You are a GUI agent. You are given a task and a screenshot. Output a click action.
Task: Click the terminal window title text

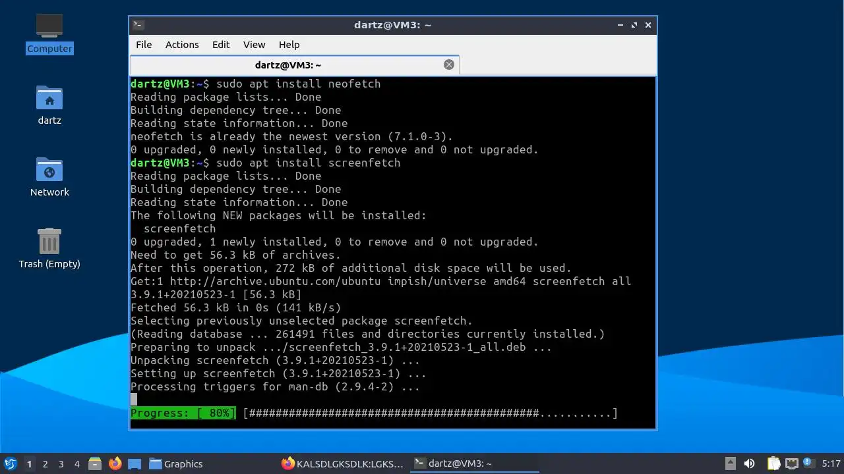tap(393, 25)
